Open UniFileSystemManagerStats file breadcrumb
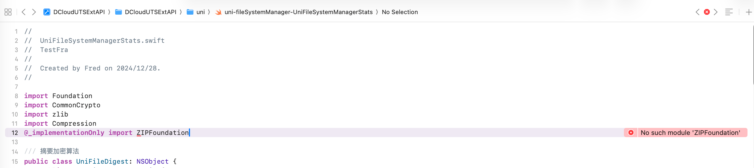Screen dimensions: 754x168 298,12
